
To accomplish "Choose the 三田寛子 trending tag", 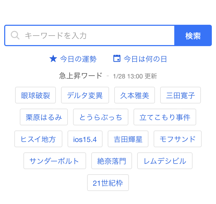I will [181, 95].
